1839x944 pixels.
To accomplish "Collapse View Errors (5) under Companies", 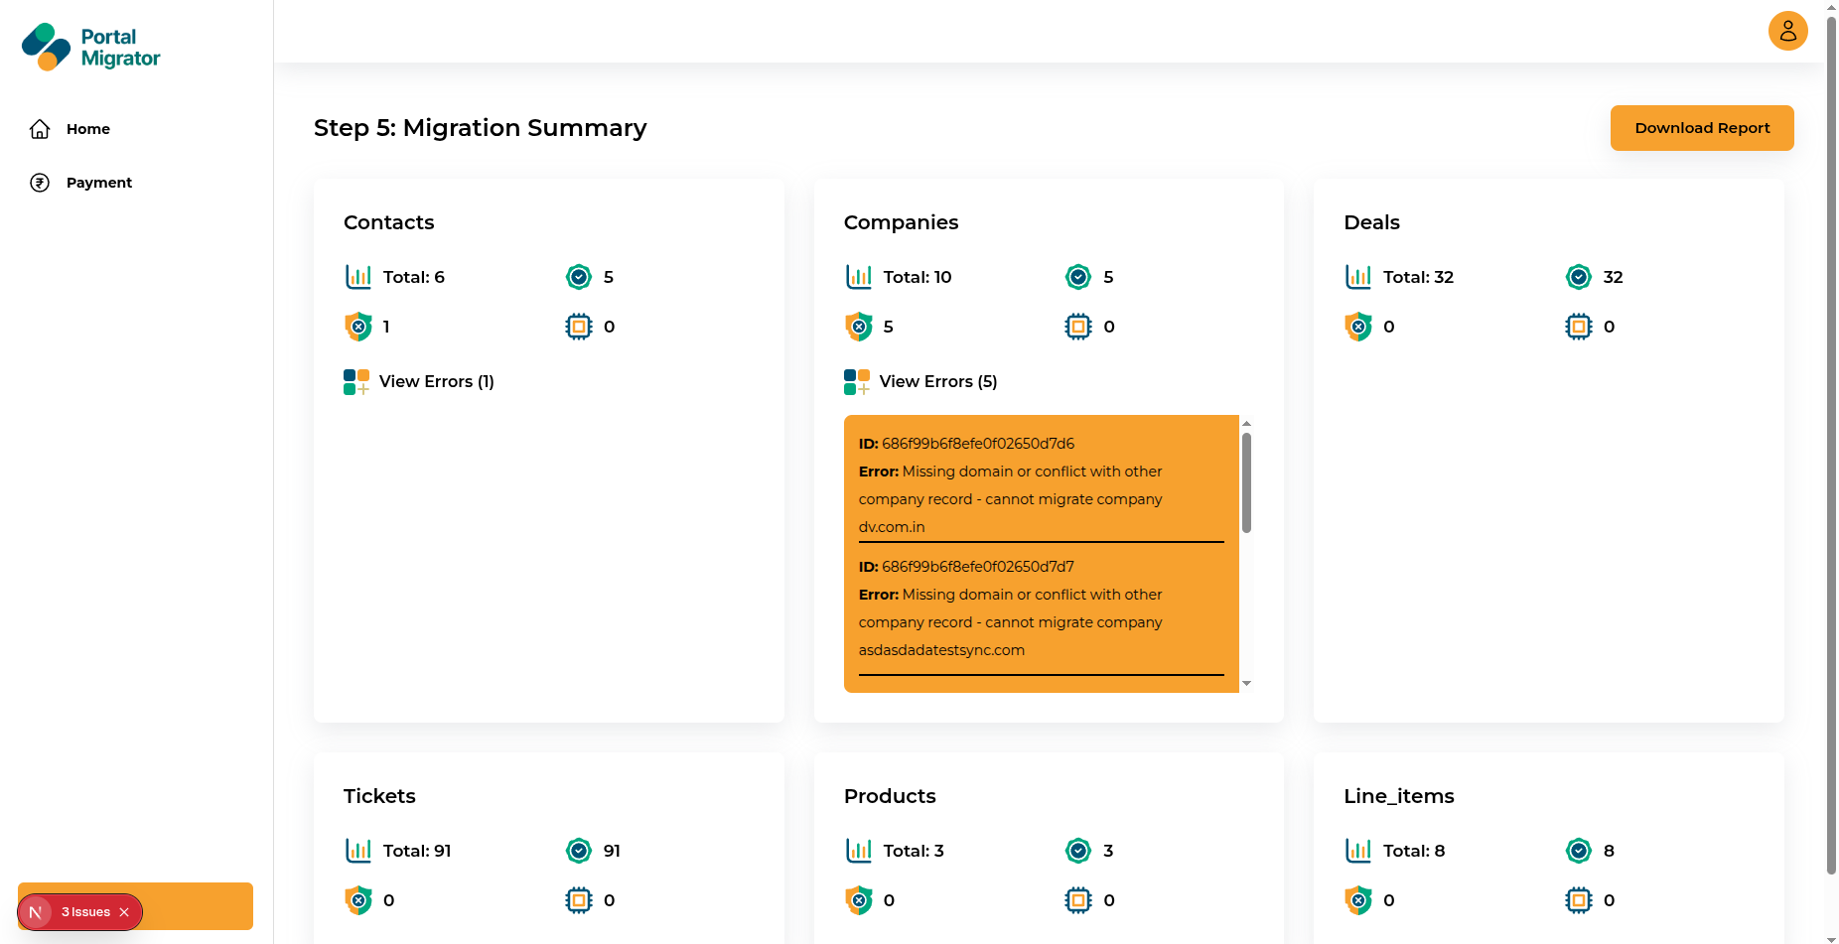I will point(936,381).
